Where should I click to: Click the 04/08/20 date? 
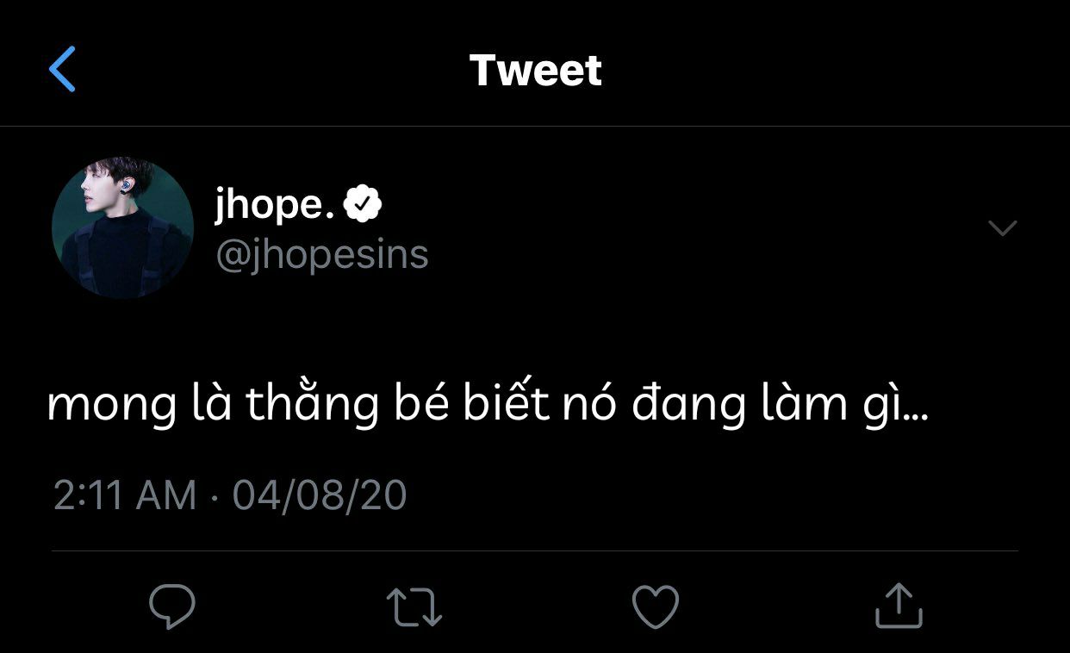pyautogui.click(x=320, y=496)
